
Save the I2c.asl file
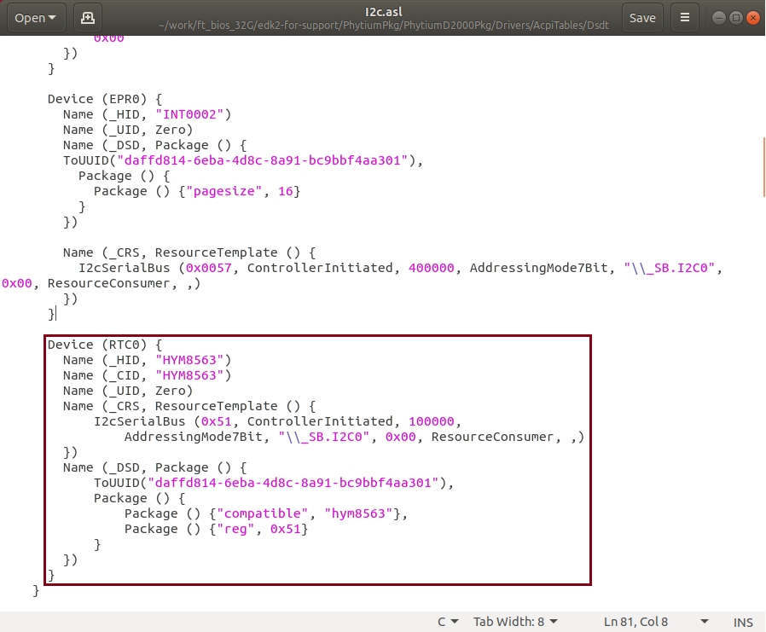pos(642,18)
